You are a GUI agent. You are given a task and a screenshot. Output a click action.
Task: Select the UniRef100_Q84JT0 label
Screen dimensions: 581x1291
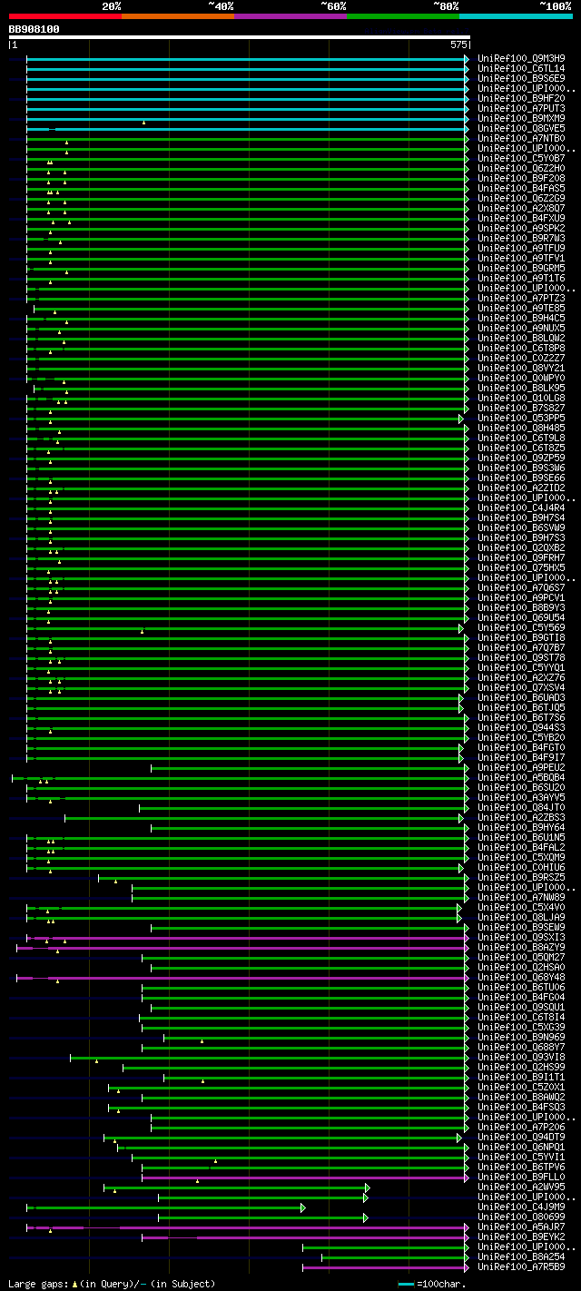pyautogui.click(x=522, y=808)
